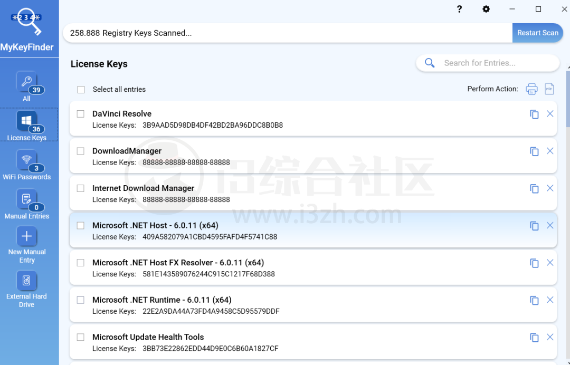The image size is (570, 365).
Task: Copy Internet Download Manager key
Action: (x=534, y=188)
